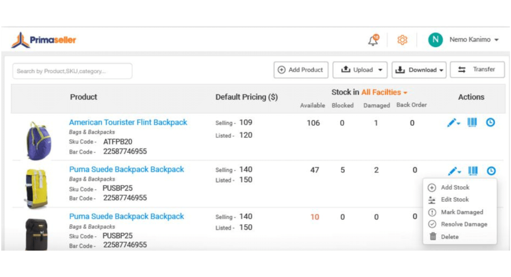The image size is (511, 277).
Task: Click the product search field
Action: [x=72, y=71]
